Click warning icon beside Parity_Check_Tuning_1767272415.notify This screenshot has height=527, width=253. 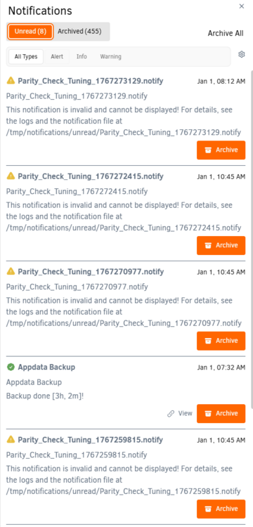tap(11, 176)
